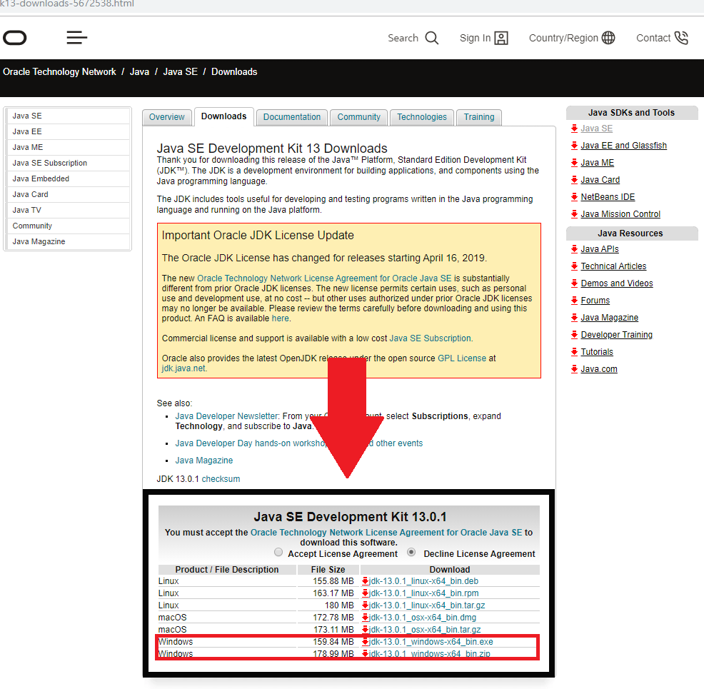
Task: Click download arrow icon beside Tutorials
Action: pyautogui.click(x=574, y=352)
